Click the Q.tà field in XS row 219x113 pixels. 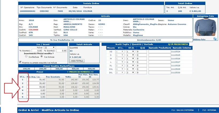coord(142,52)
